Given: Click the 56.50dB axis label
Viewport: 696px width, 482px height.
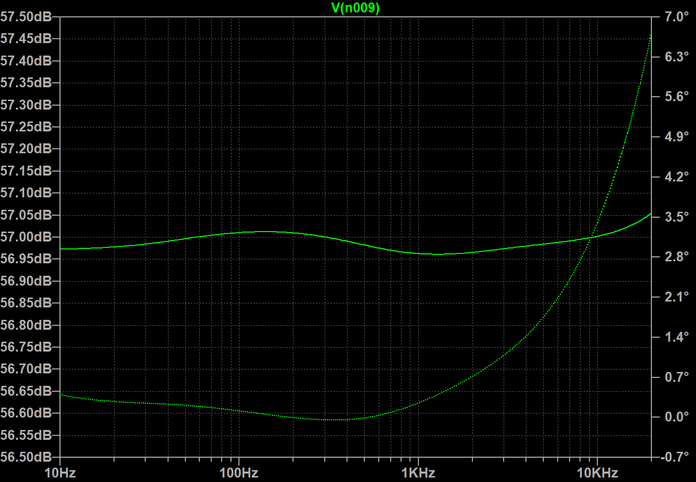Looking at the screenshot, I should click(26, 457).
